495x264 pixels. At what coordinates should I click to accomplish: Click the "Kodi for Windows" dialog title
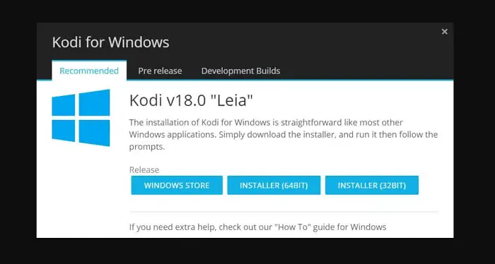point(110,42)
